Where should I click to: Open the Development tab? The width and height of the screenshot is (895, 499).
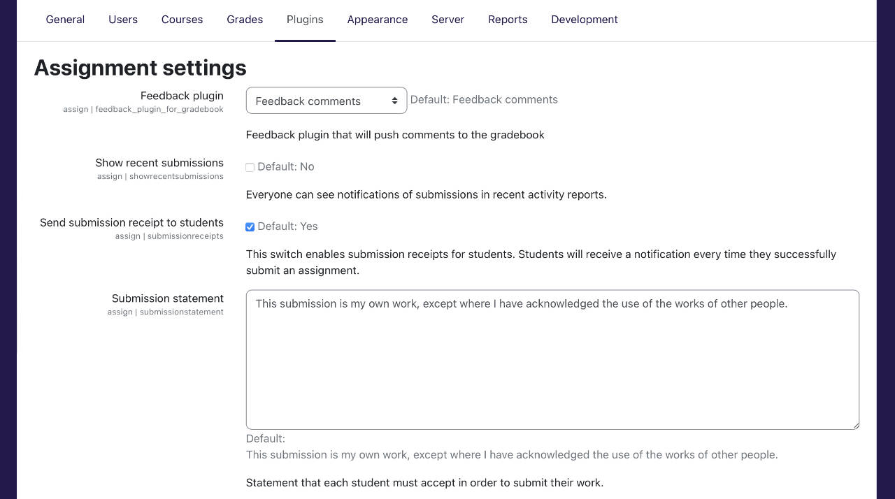click(584, 20)
